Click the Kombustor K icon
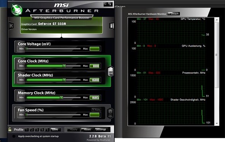 pos(11,26)
